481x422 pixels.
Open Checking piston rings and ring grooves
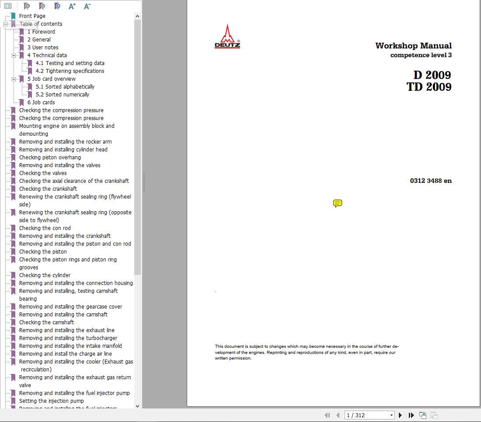tap(68, 263)
